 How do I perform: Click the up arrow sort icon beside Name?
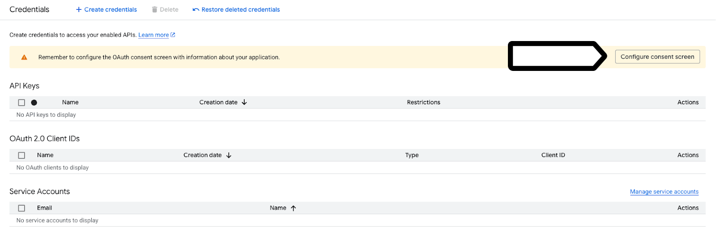293,208
